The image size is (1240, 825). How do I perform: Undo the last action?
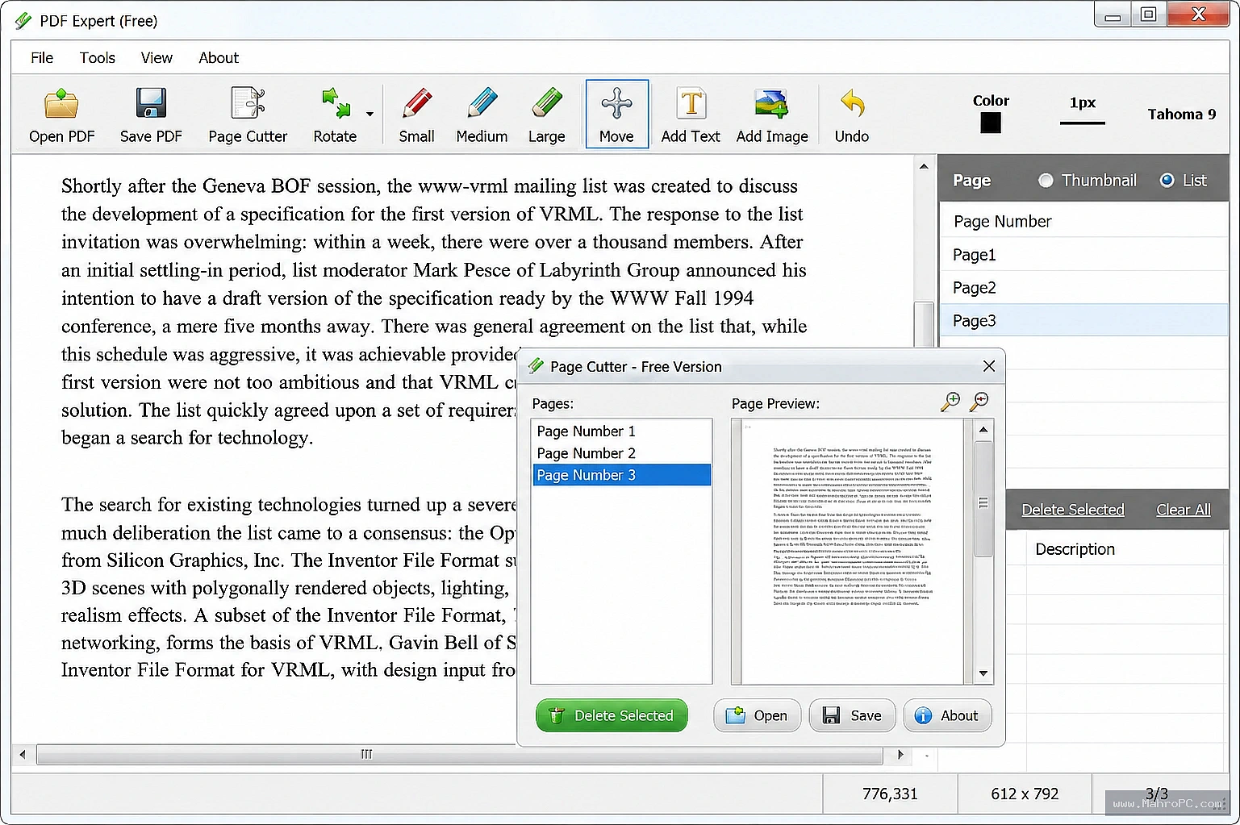click(x=852, y=114)
